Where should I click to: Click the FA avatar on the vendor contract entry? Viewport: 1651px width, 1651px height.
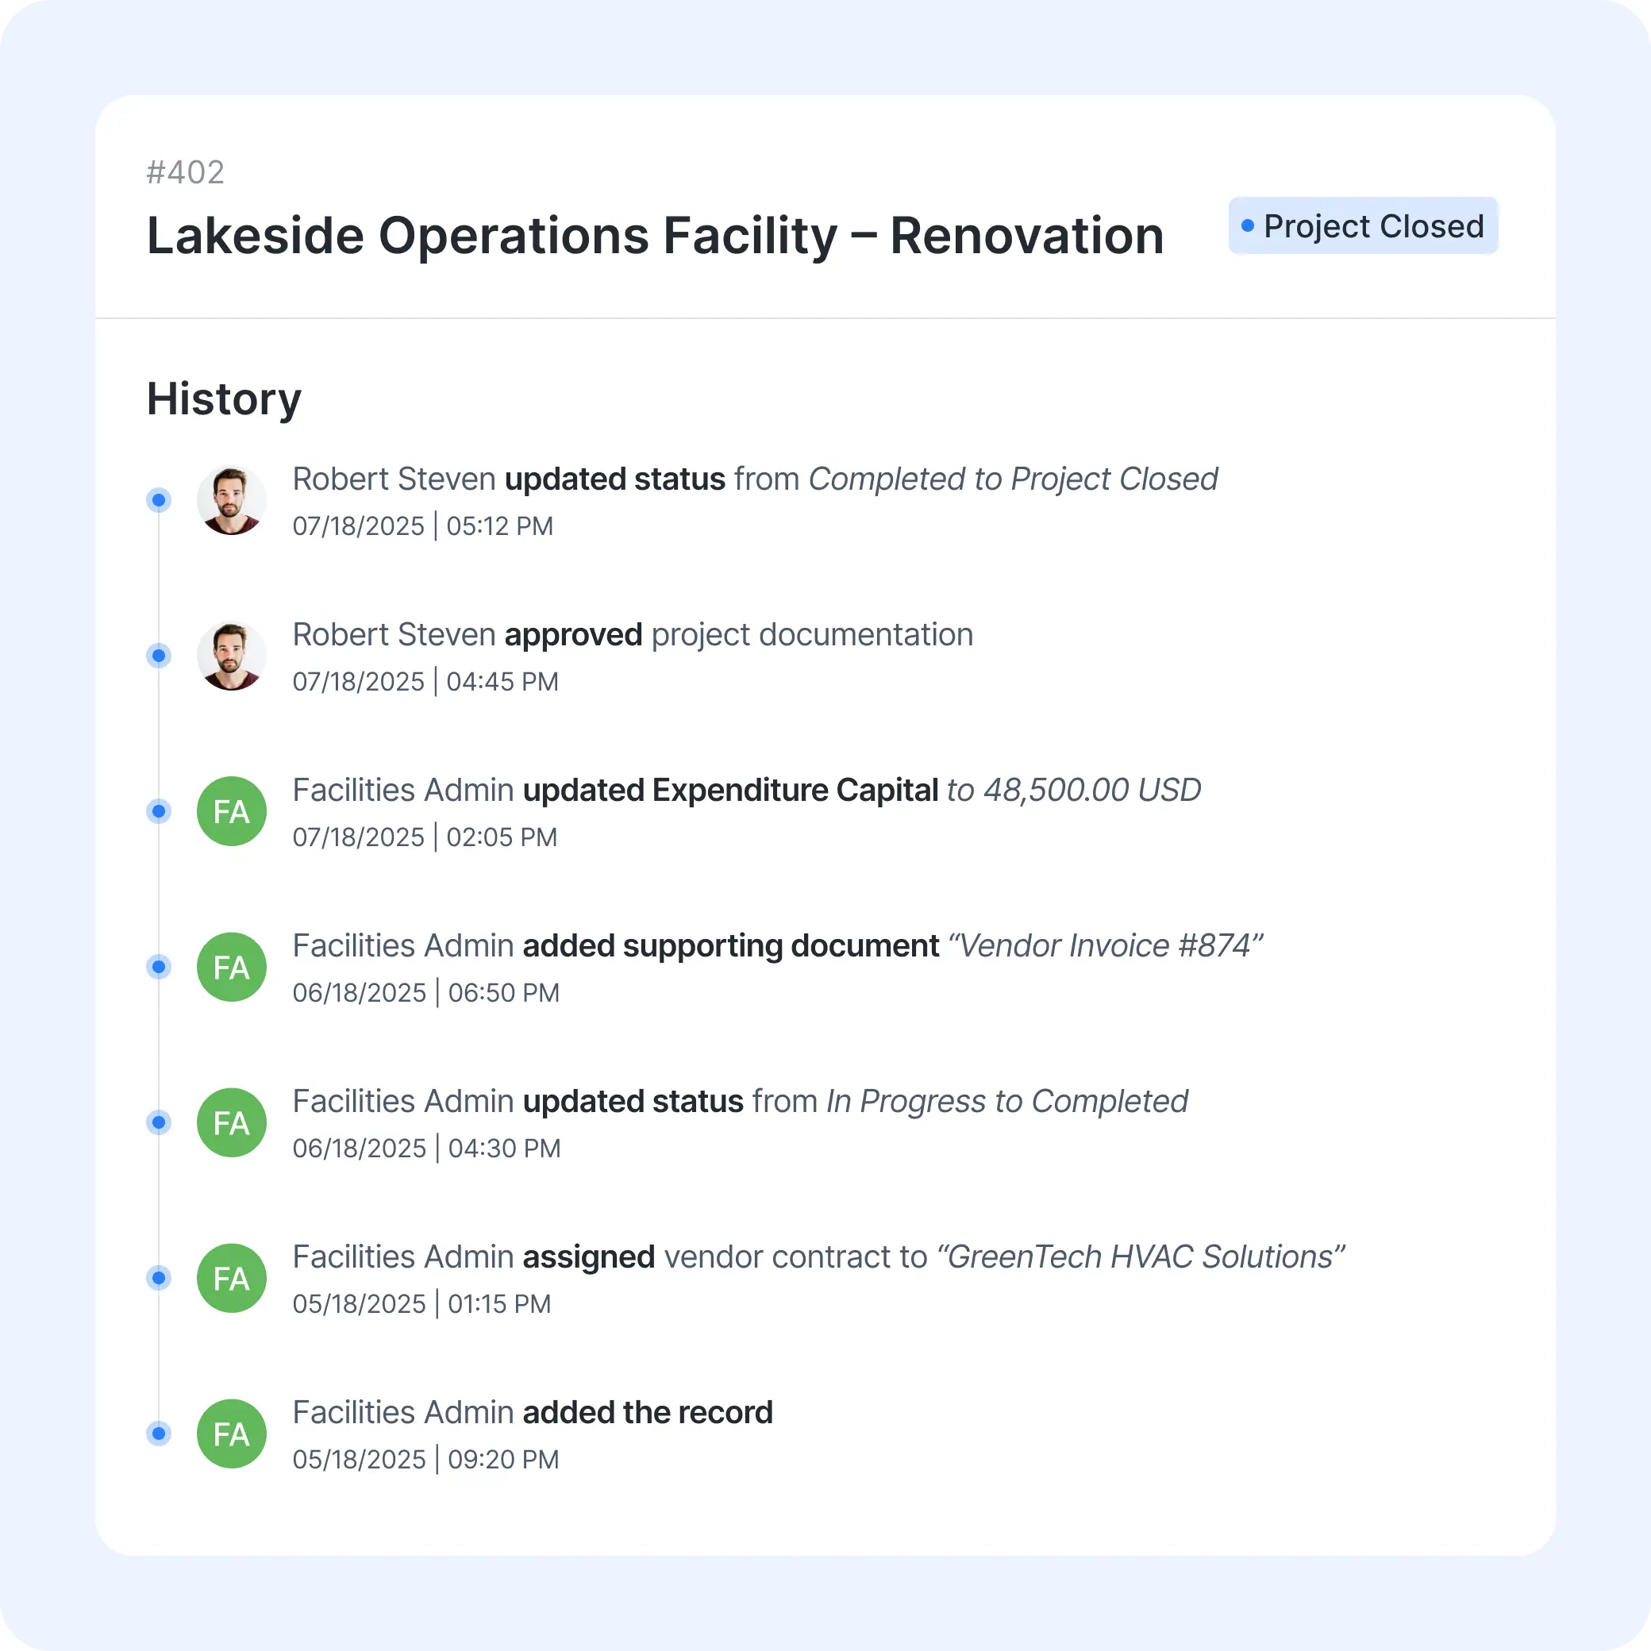(x=231, y=1278)
